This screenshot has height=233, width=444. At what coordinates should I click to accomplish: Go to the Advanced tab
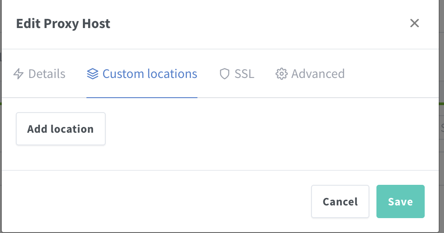318,74
